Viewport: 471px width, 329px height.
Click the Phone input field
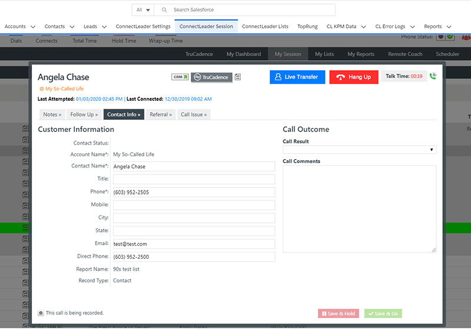(194, 192)
